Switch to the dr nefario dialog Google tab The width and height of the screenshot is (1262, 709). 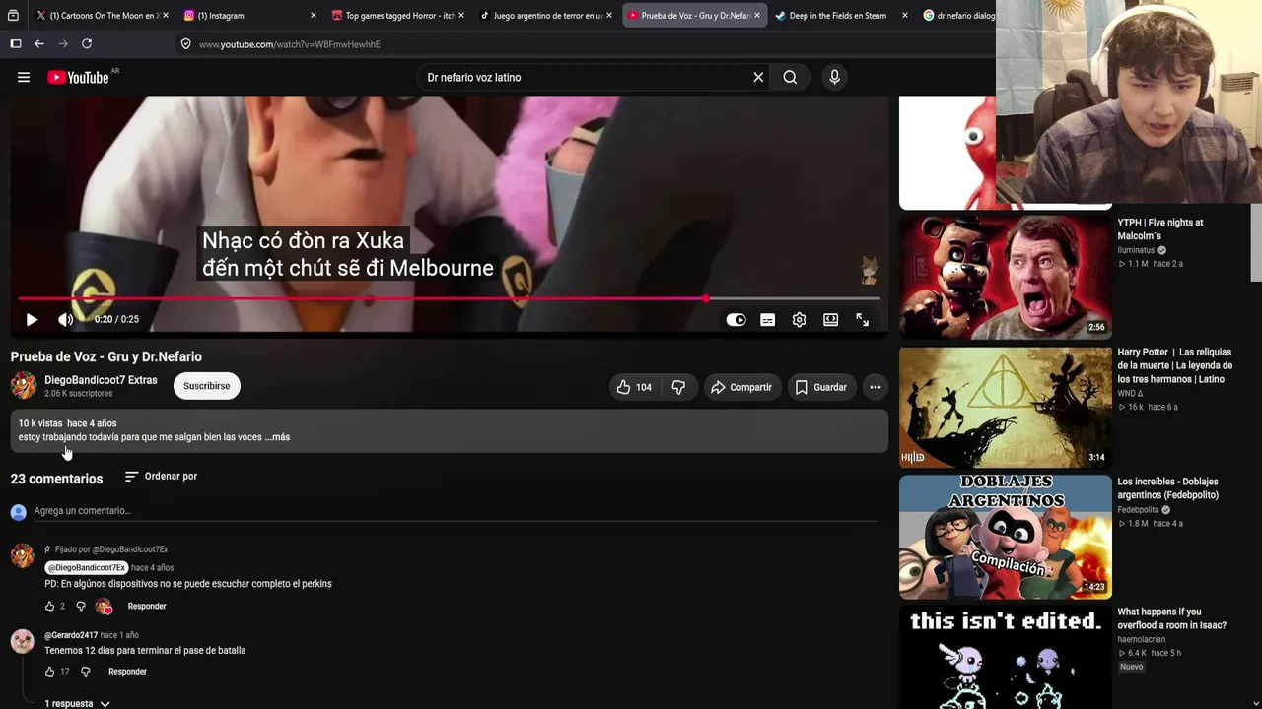958,16
